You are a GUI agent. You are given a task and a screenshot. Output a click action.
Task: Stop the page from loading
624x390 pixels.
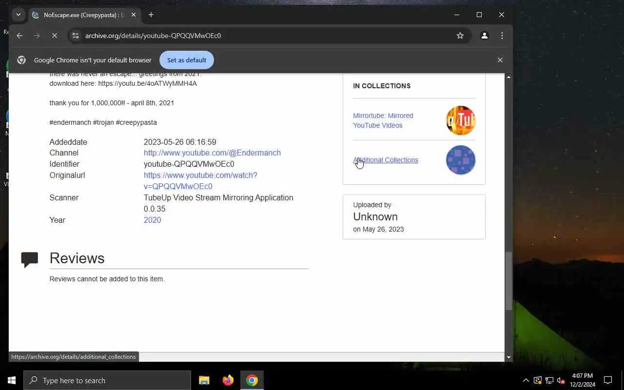pyautogui.click(x=55, y=36)
